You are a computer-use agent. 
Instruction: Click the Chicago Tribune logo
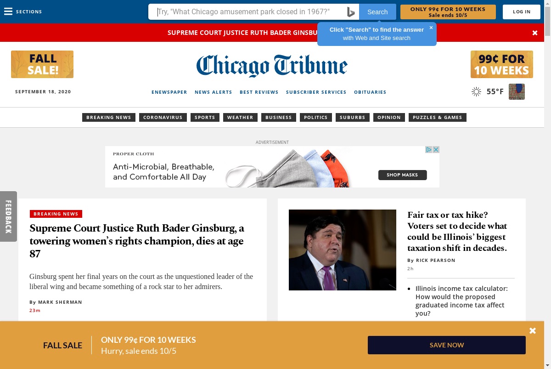tap(272, 66)
